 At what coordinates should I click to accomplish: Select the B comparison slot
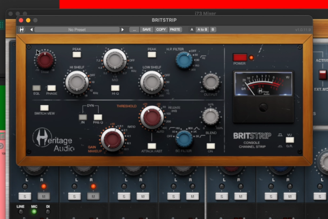pos(213,30)
